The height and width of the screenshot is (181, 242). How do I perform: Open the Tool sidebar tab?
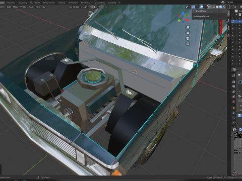[x=228, y=21]
